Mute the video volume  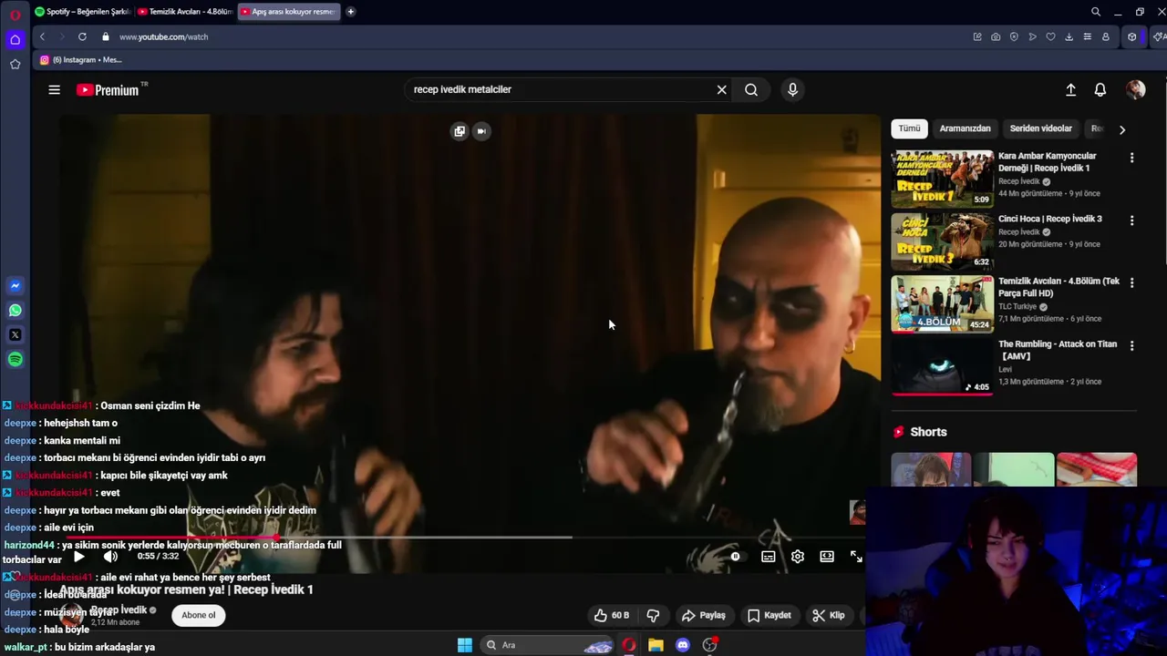110,557
